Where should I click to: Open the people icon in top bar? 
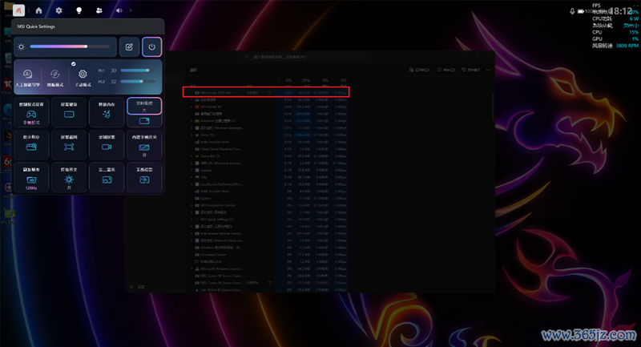coord(99,10)
